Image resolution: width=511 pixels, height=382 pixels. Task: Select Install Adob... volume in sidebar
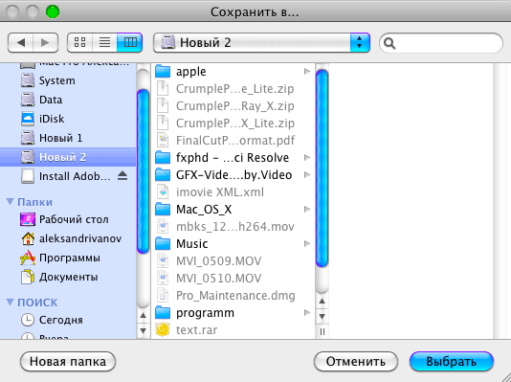[x=68, y=176]
